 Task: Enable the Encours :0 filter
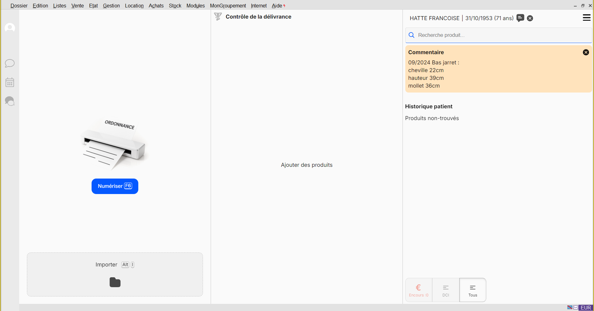tap(418, 290)
